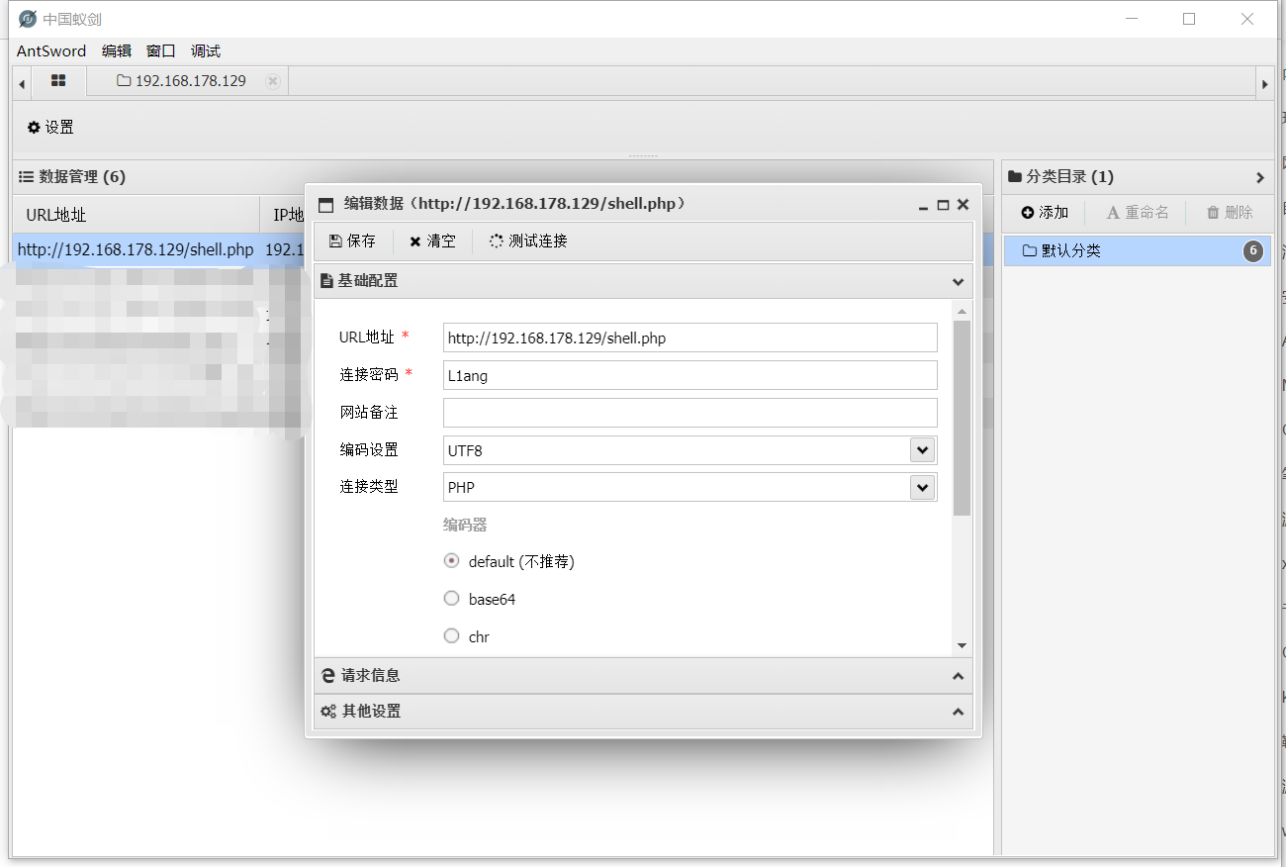Screen dimensions: 1286x867
Task: Open the 连接类型 PHP dropdown
Action: (x=922, y=488)
